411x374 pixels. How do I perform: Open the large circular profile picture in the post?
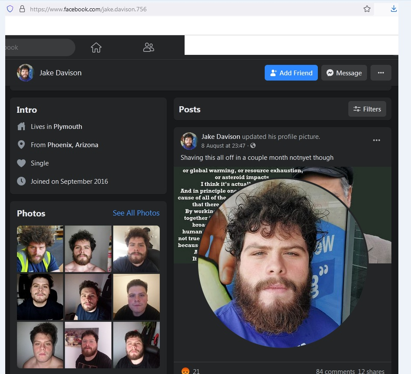(x=283, y=263)
